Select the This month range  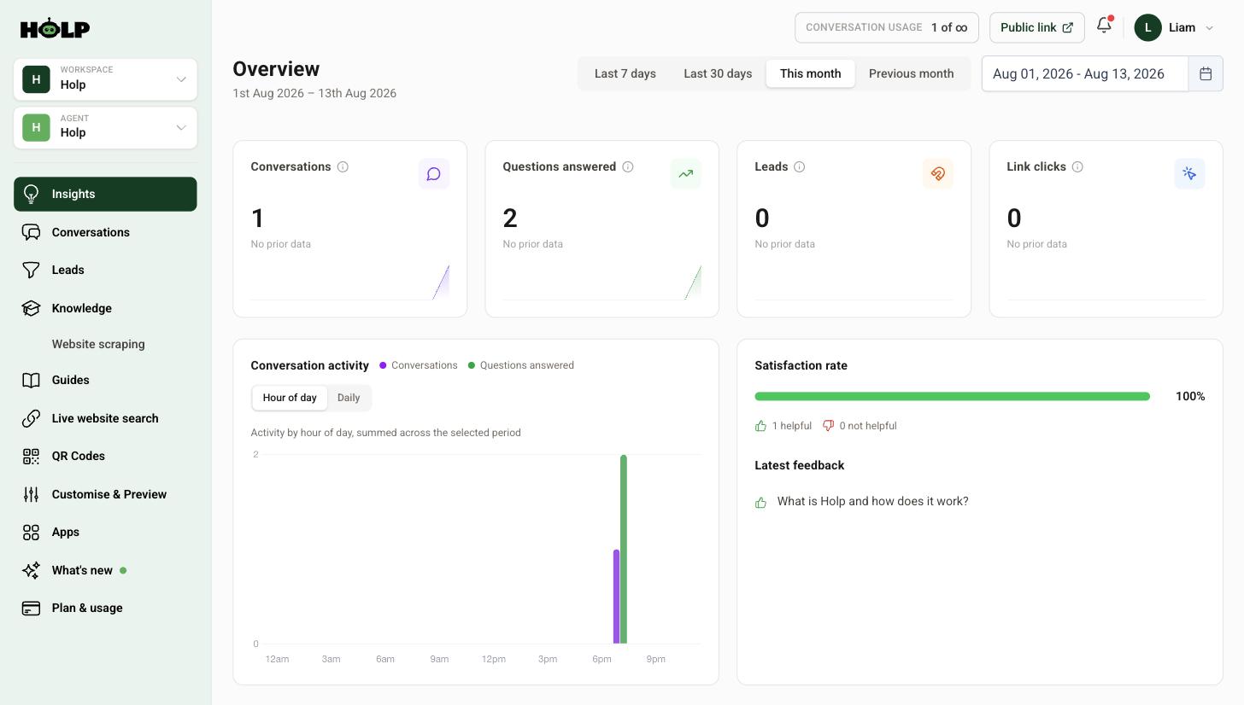coord(810,73)
